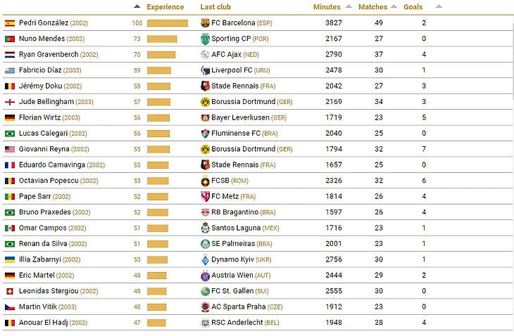The image size is (514, 336).
Task: Click the Dynamo Kyiv club crest
Action: (x=205, y=259)
